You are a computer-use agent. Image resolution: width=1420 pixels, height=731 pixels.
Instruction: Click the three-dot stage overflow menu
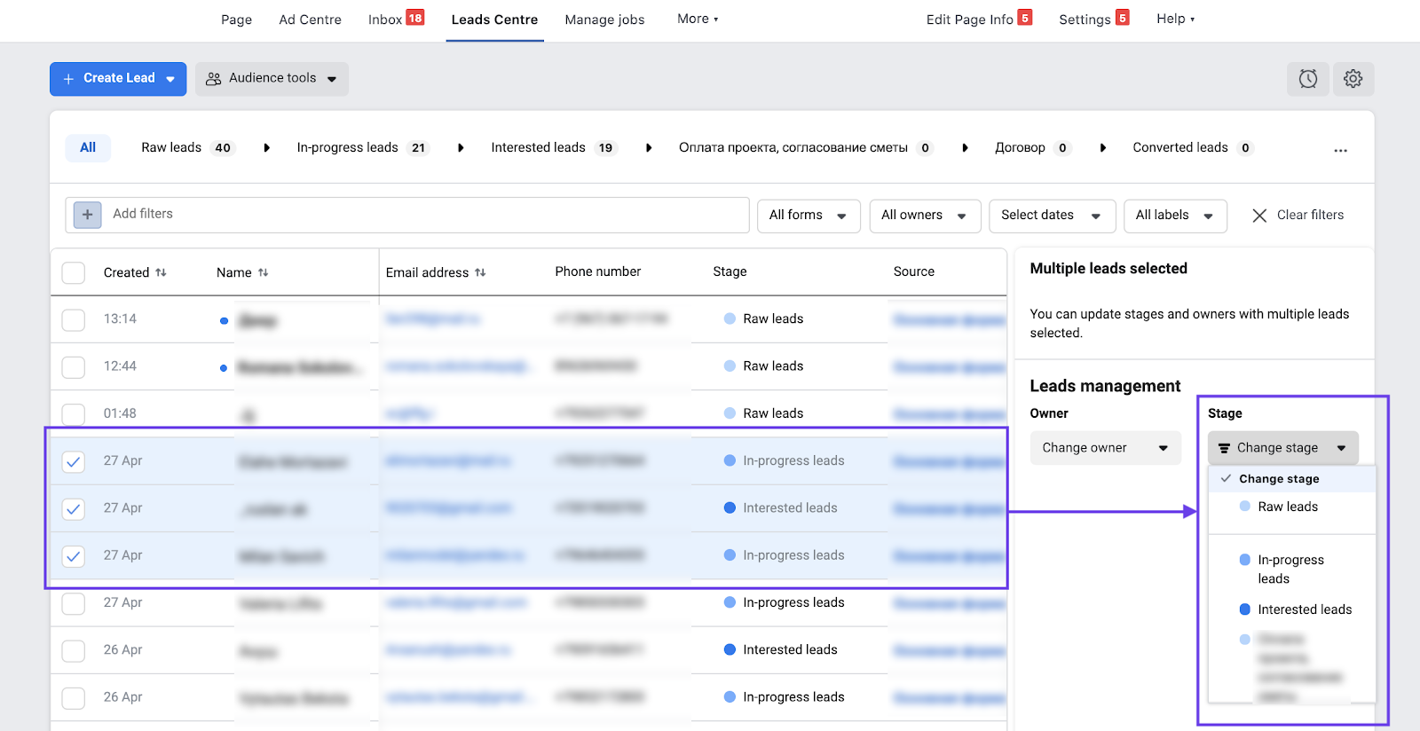1340,150
